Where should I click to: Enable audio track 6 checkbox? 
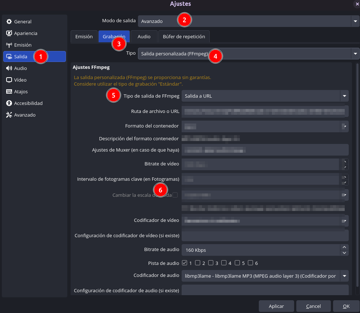point(250,263)
